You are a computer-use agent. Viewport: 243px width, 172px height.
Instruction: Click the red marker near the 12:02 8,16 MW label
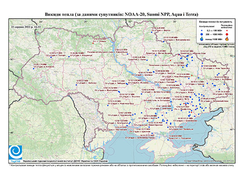coord(93,43)
